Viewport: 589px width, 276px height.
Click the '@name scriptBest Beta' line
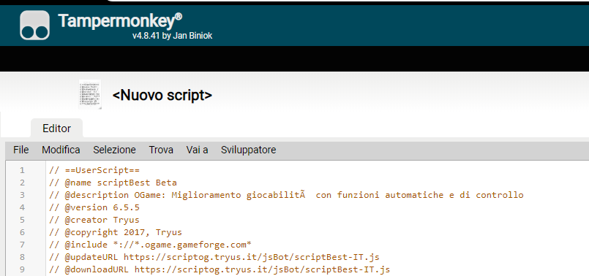pyautogui.click(x=113, y=183)
